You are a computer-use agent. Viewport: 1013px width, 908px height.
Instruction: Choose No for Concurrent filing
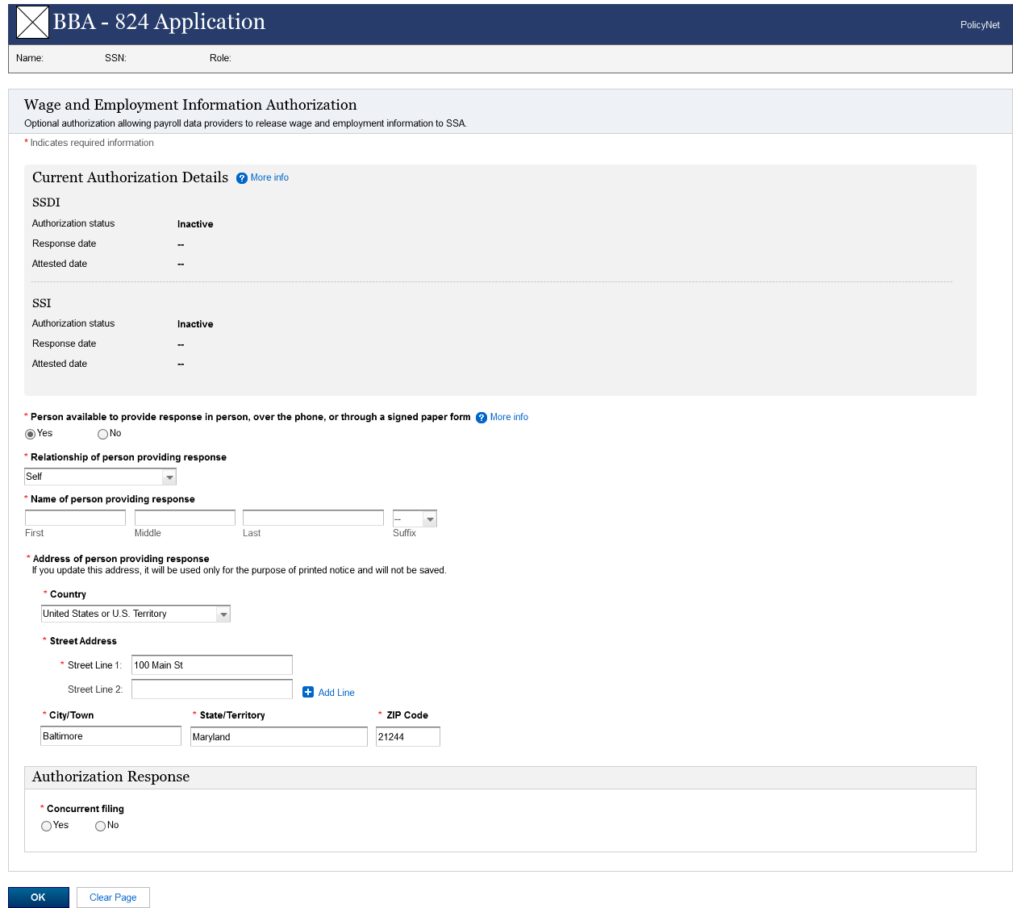[x=100, y=826]
